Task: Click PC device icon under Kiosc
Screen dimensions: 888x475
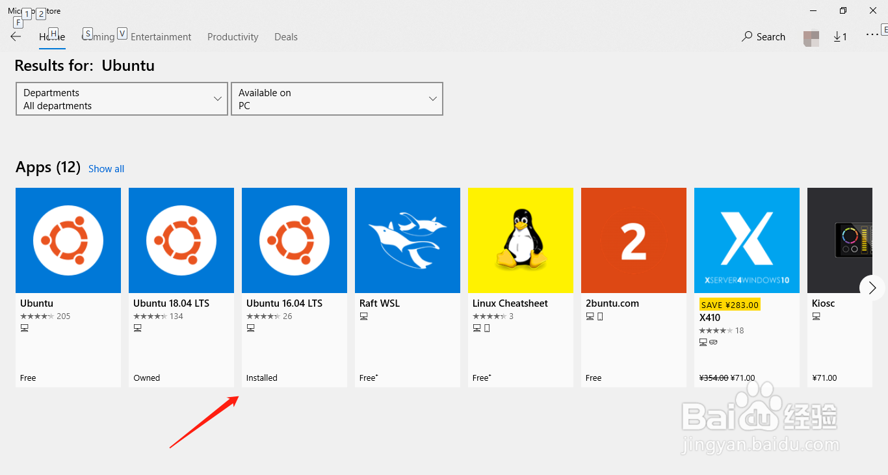Action: point(816,316)
